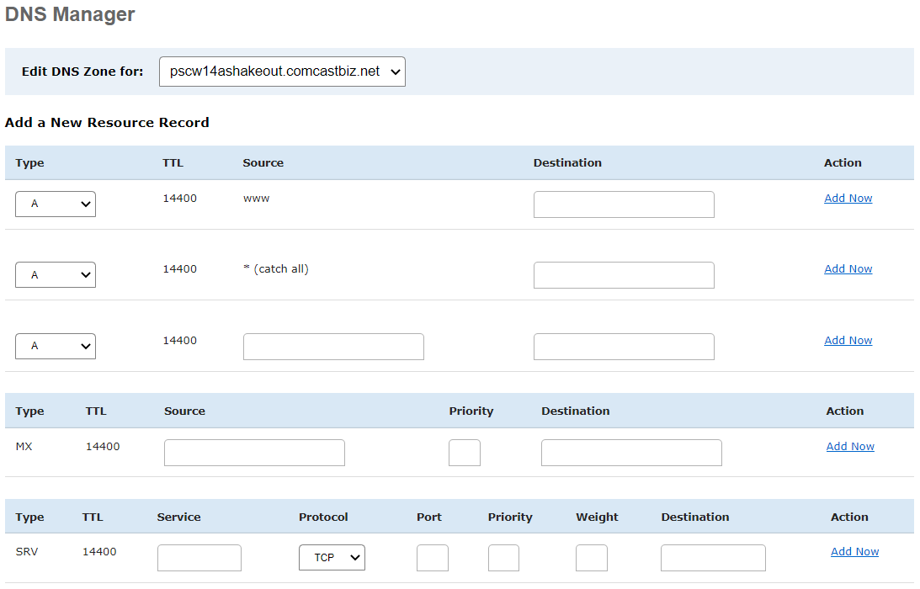The height and width of the screenshot is (589, 920).
Task: Click Add Now for the MX record
Action: click(849, 446)
